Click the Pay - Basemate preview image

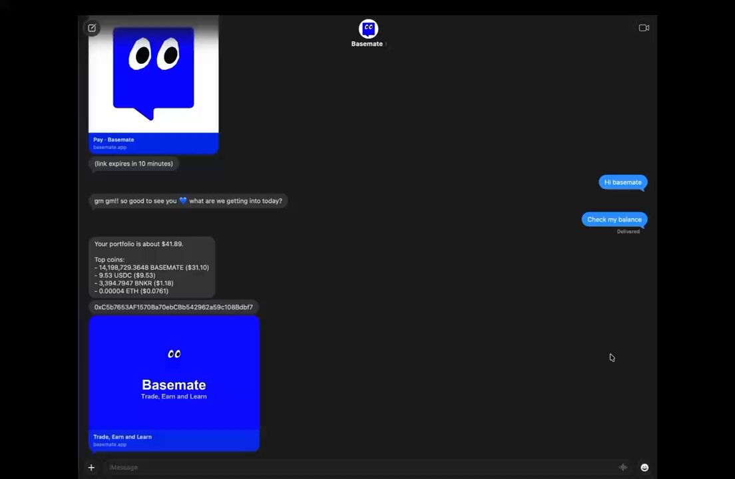click(153, 74)
